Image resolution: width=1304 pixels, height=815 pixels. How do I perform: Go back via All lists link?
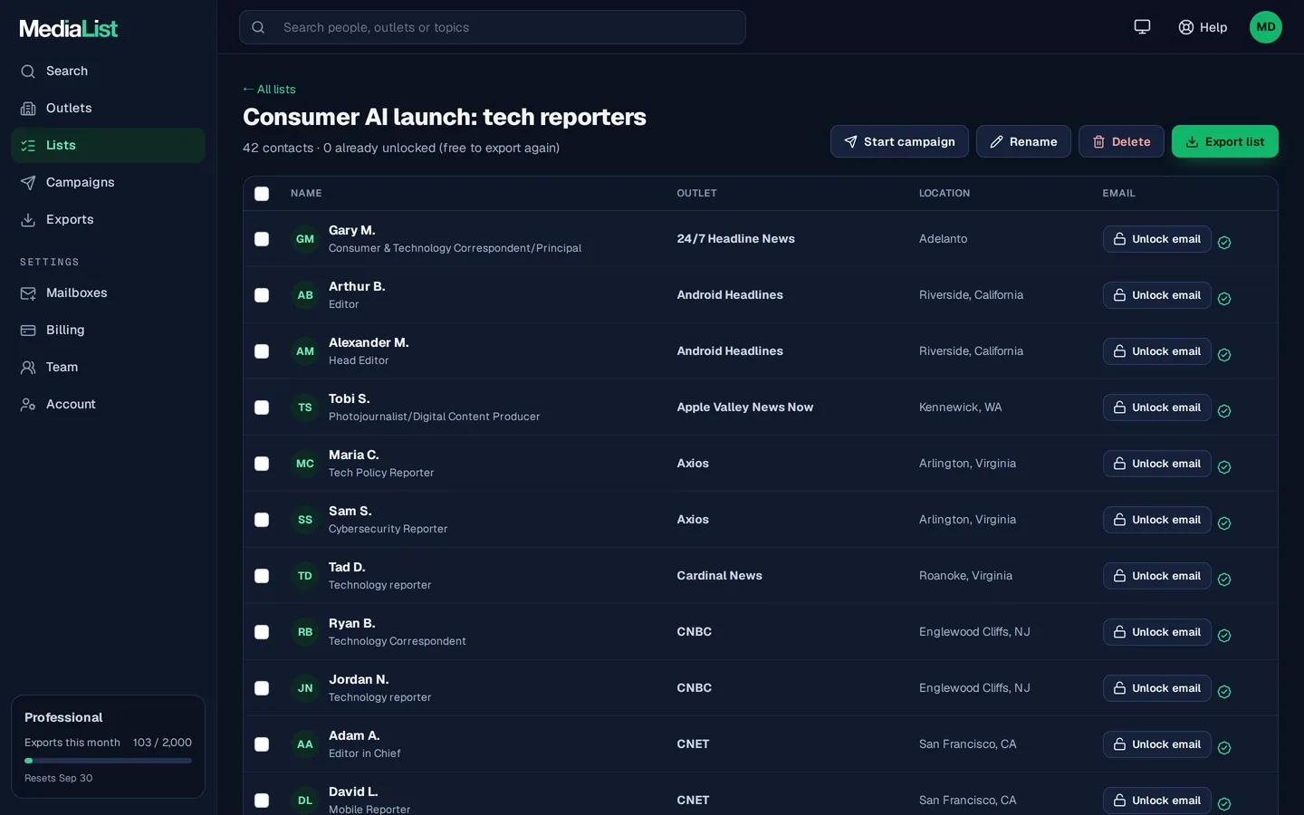coord(269,89)
